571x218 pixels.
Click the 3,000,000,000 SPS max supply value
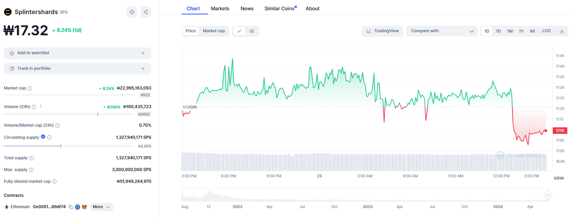[x=132, y=170]
